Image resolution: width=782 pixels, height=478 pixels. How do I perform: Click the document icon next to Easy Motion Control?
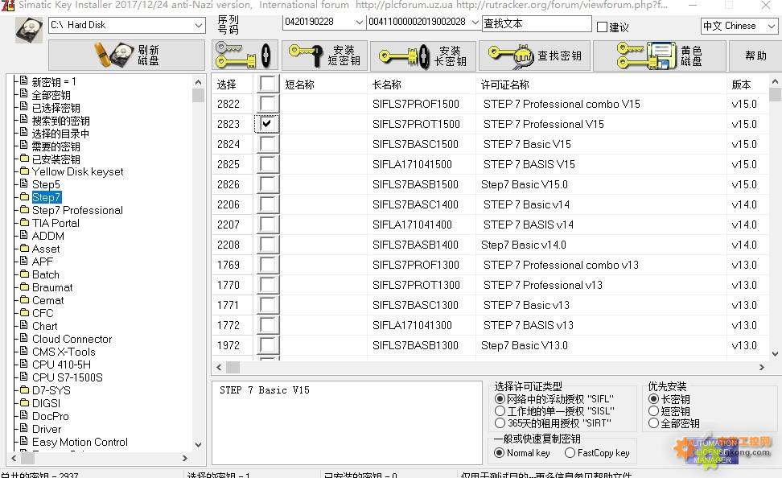coord(23,441)
